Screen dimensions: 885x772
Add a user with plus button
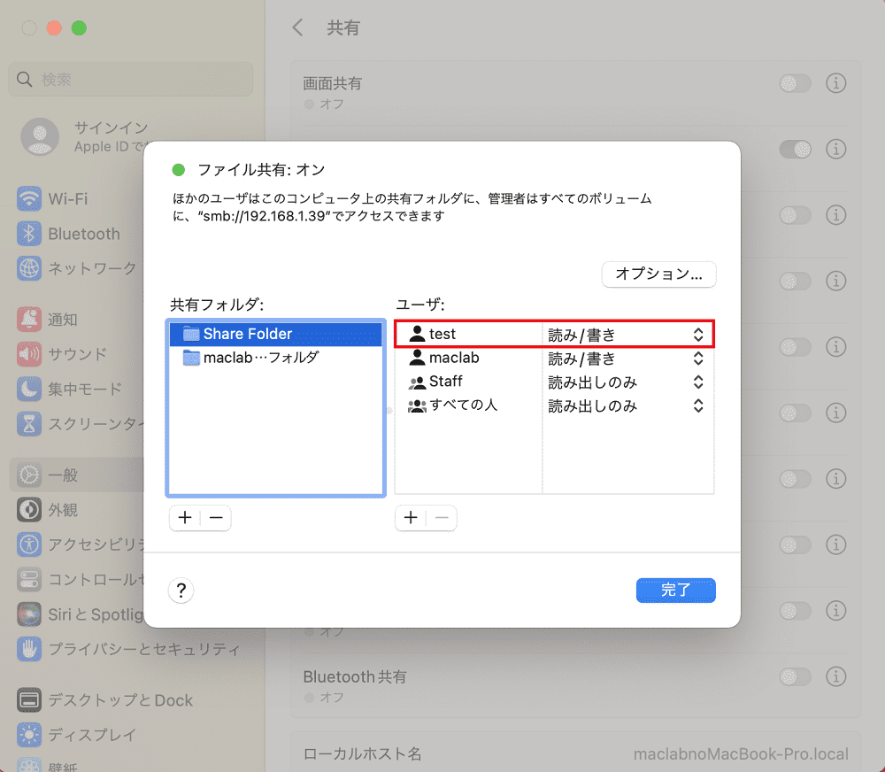coord(411,517)
